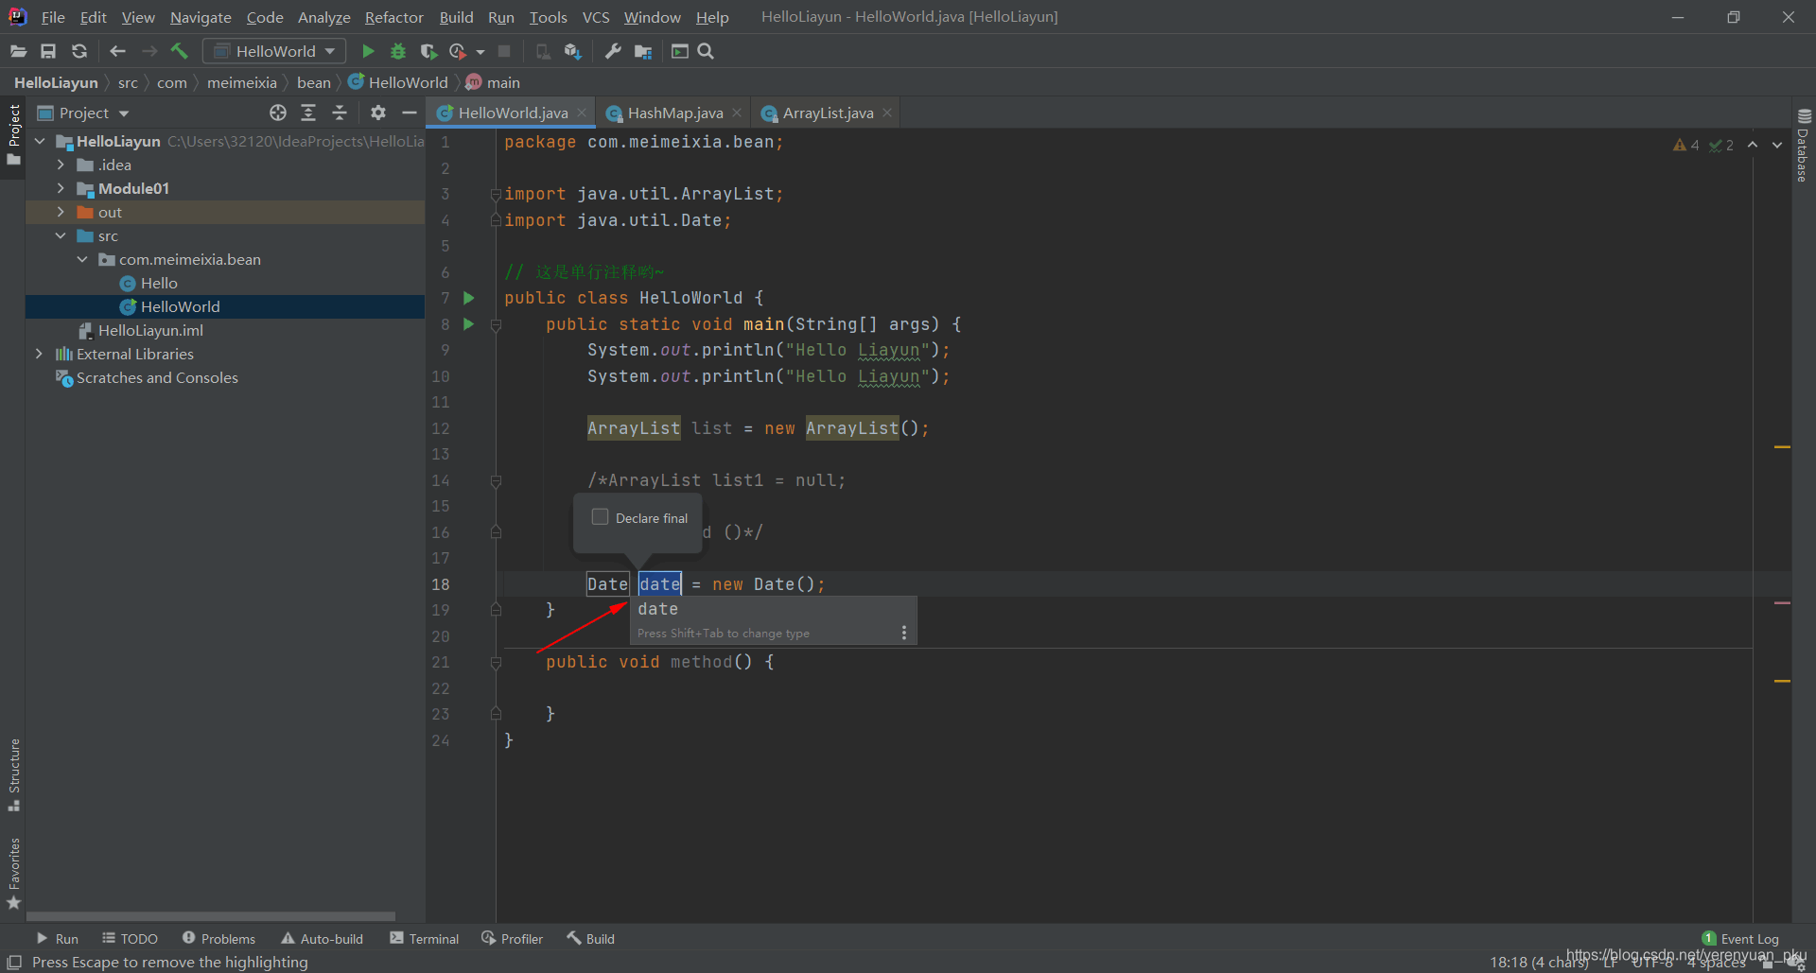Image resolution: width=1816 pixels, height=973 pixels.
Task: Hide the Project panel with minus icon
Action: [x=410, y=113]
